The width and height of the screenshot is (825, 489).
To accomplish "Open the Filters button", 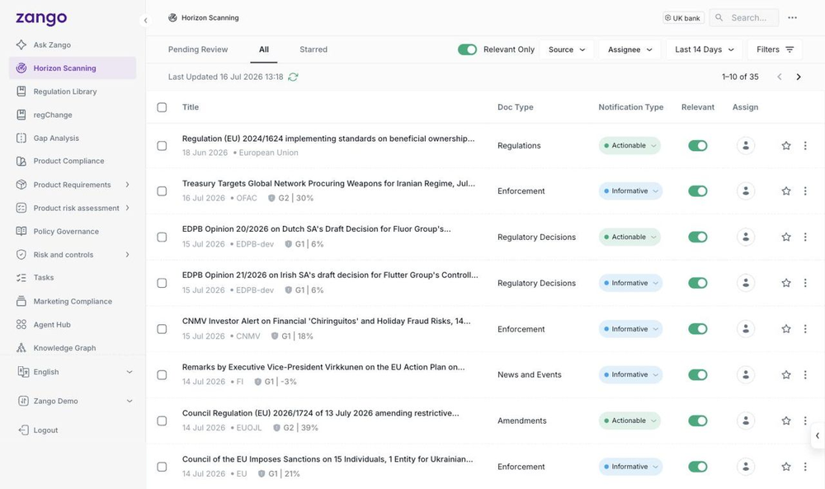I will [x=775, y=49].
